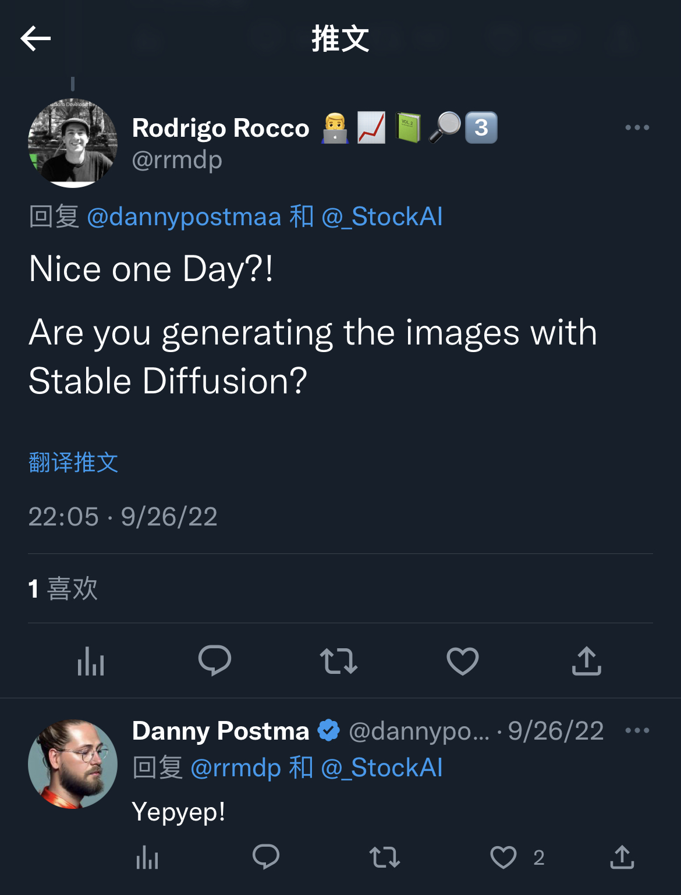Like Rodrigo Rocco's tweet

coord(463,661)
